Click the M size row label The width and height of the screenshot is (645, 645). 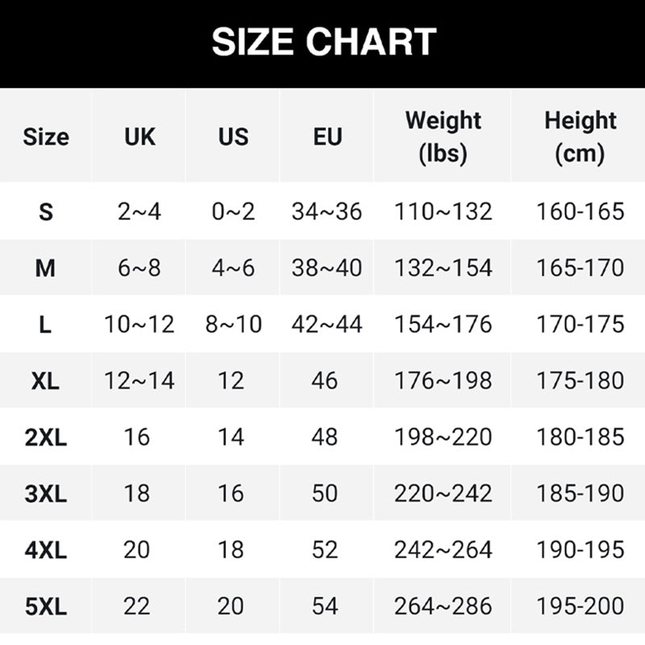click(x=46, y=268)
